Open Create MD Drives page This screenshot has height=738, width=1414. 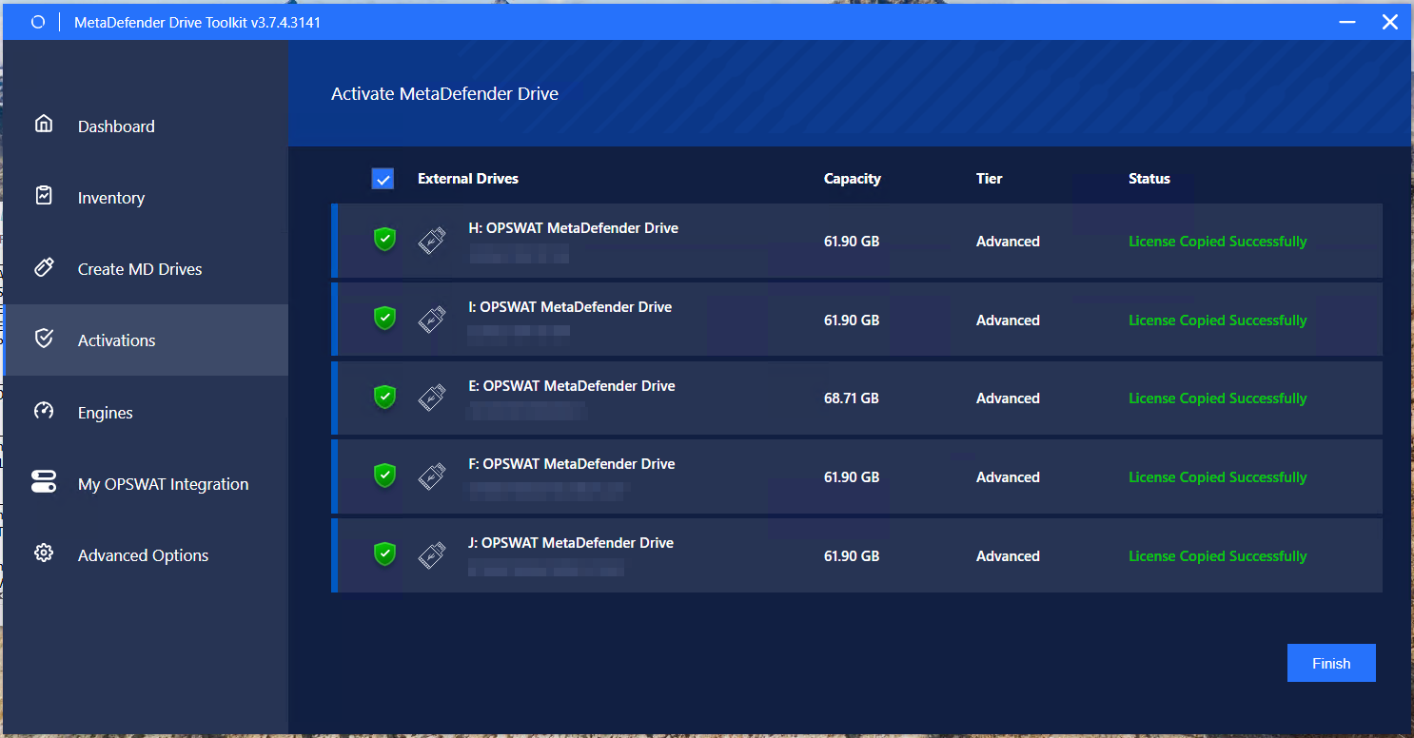(x=146, y=268)
